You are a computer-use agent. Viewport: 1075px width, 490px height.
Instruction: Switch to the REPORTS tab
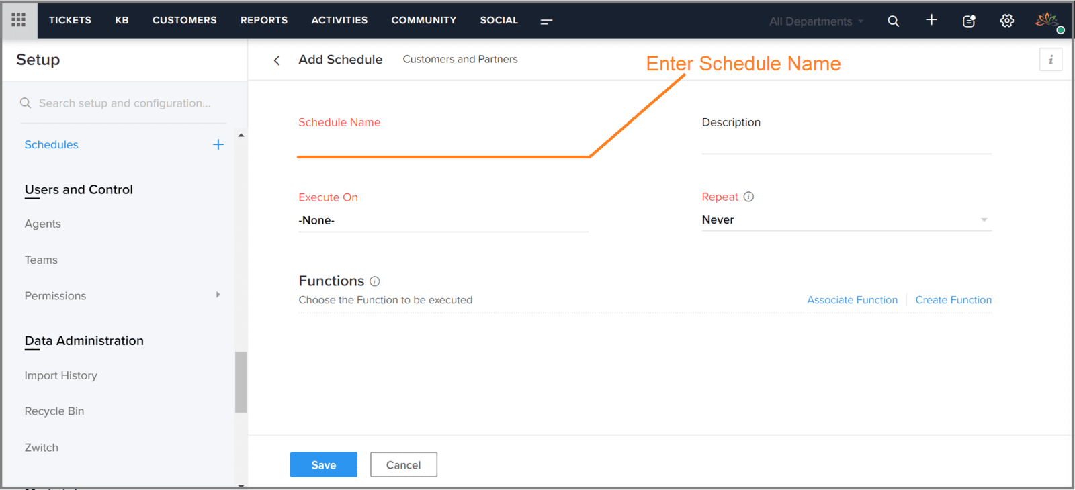coord(264,20)
